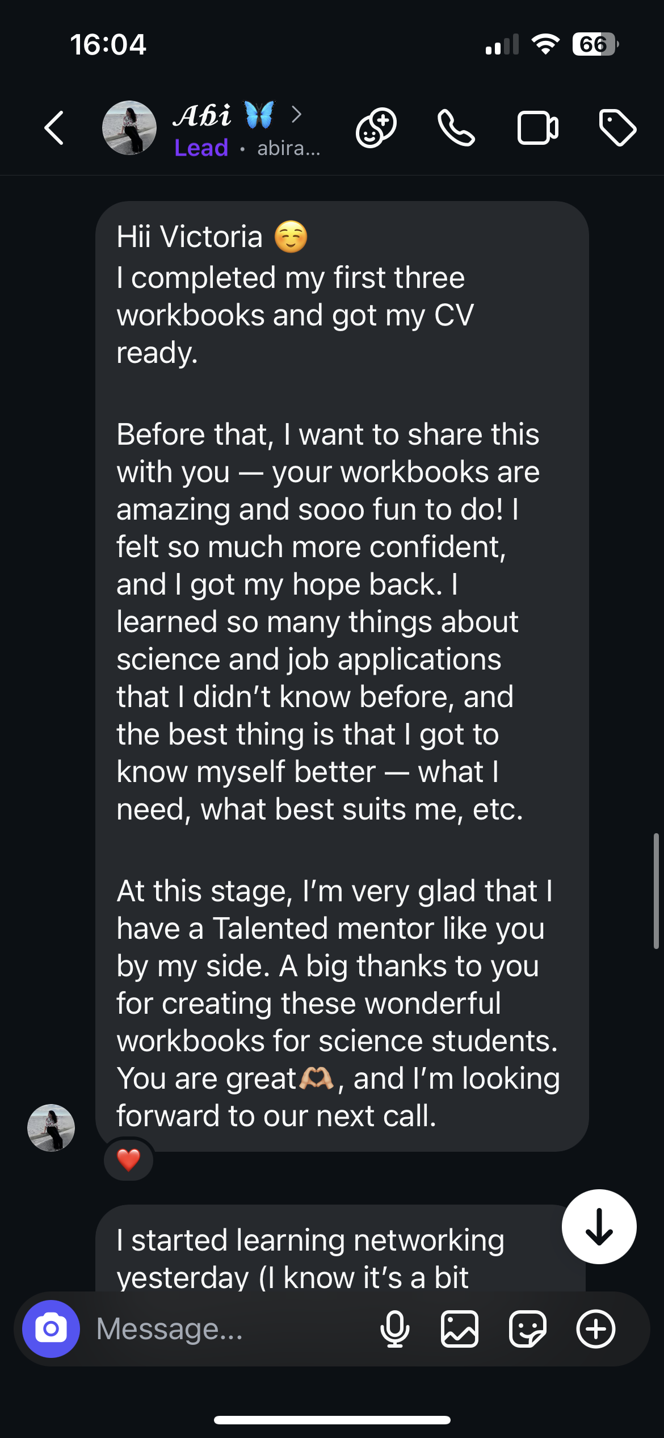This screenshot has height=1438, width=664.
Task: Expand chat details chevron next to Abi
Action: click(x=296, y=114)
